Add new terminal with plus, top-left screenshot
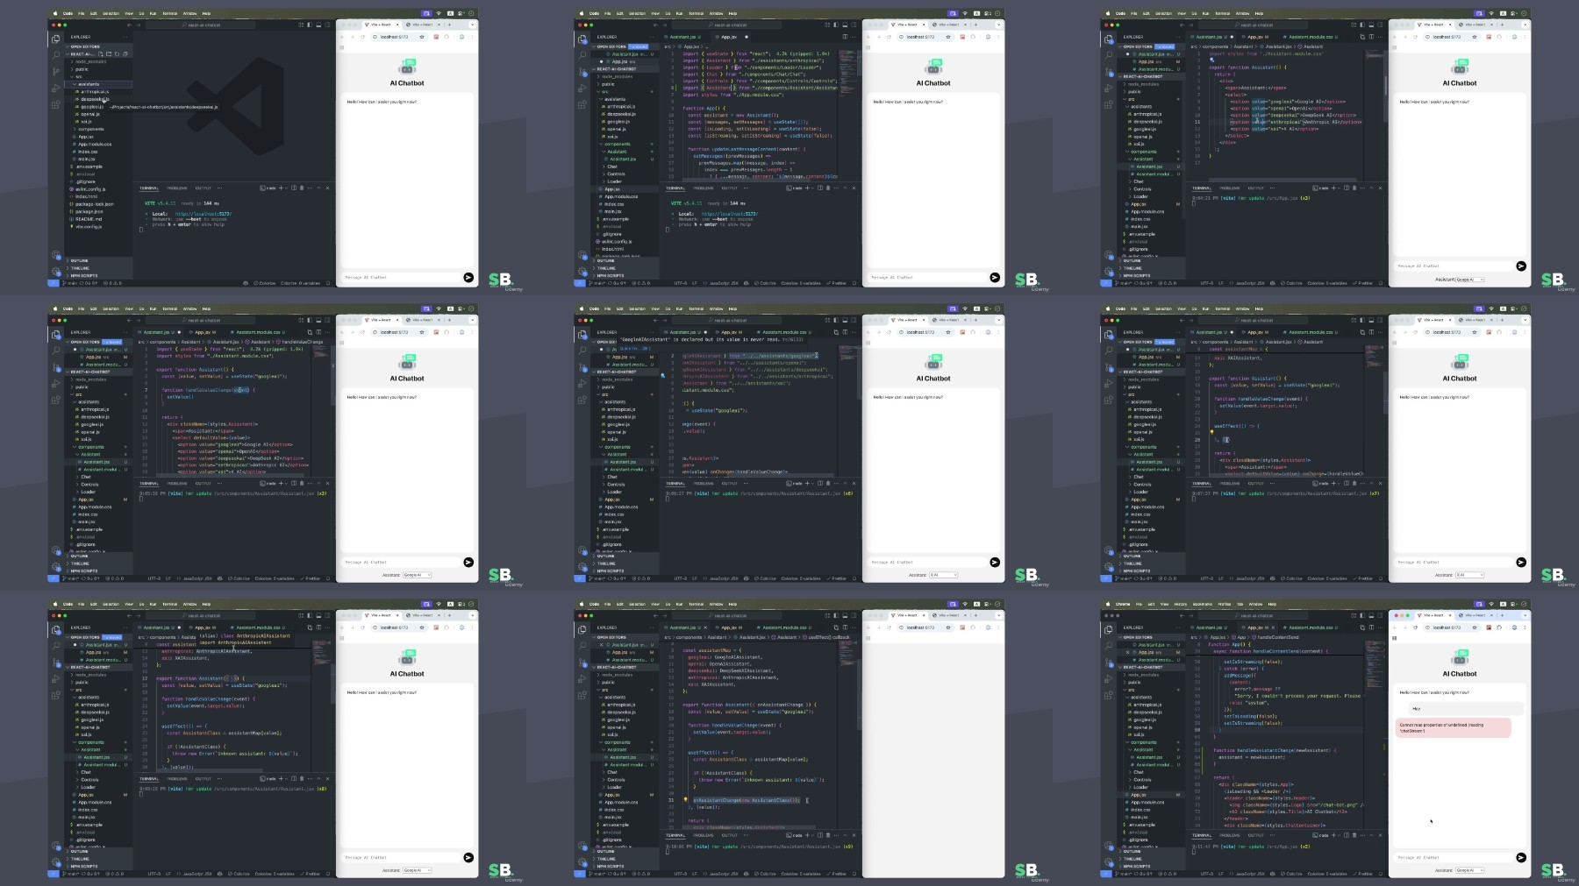 (281, 188)
